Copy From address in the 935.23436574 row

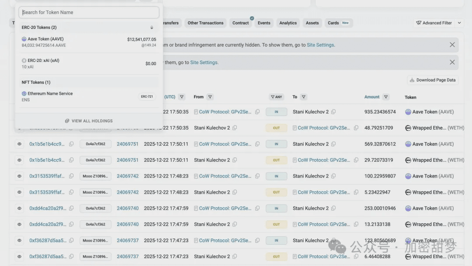click(x=257, y=112)
